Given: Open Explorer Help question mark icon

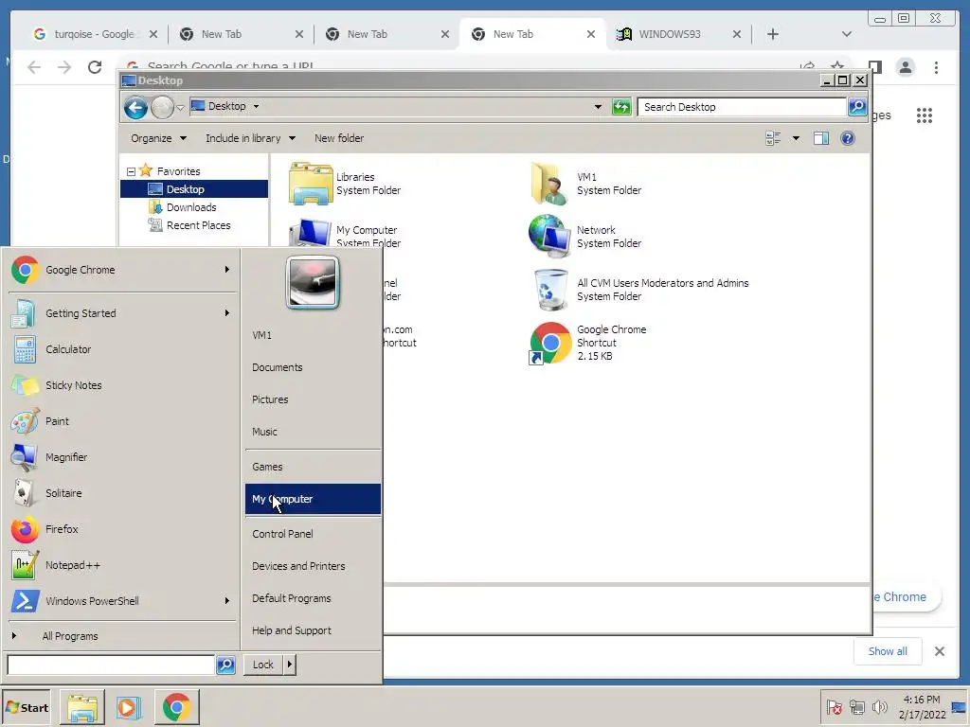Looking at the screenshot, I should coord(848,138).
